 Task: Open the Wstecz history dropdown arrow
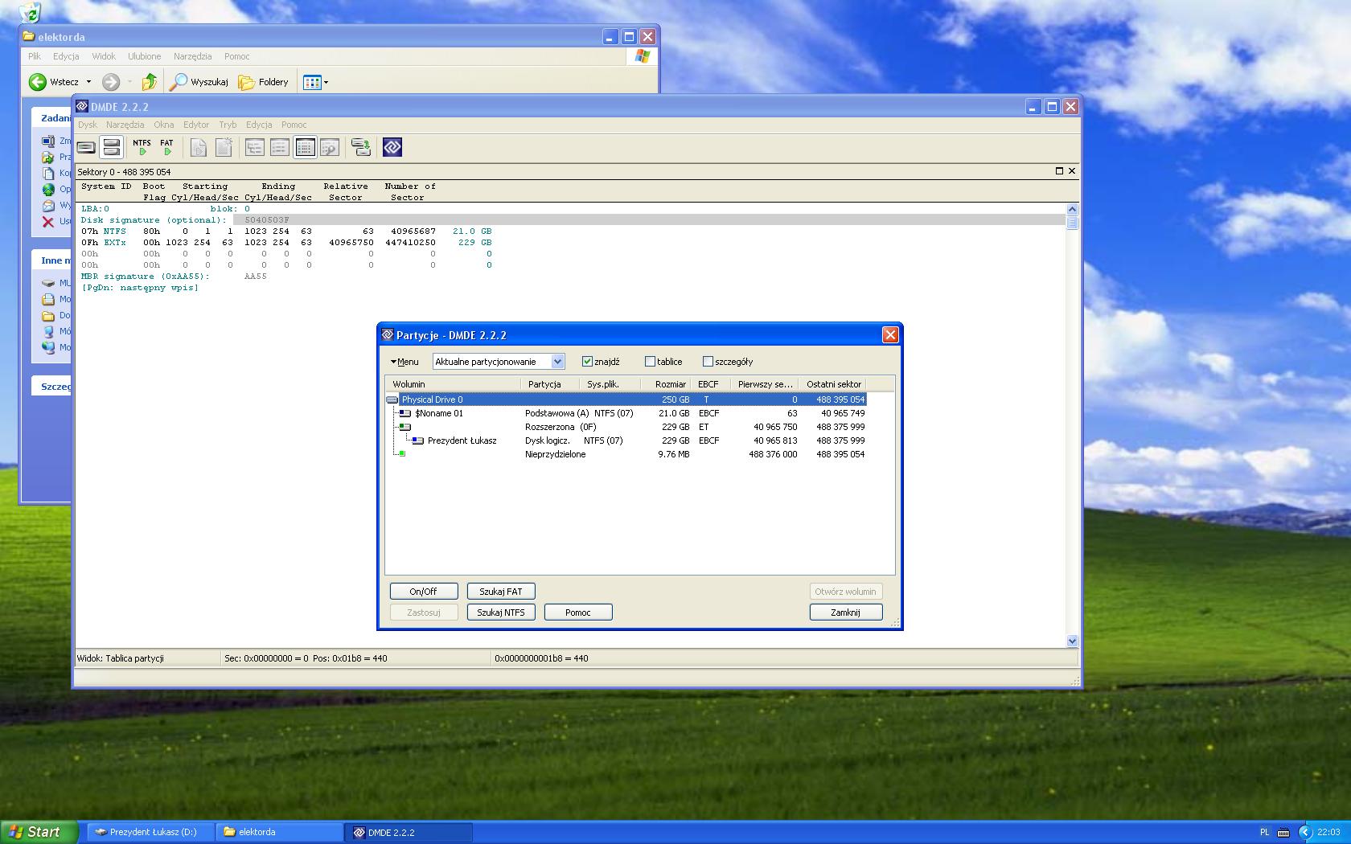click(x=89, y=82)
